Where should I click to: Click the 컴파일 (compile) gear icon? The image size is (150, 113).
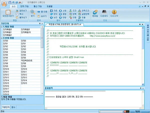(x=95, y=12)
